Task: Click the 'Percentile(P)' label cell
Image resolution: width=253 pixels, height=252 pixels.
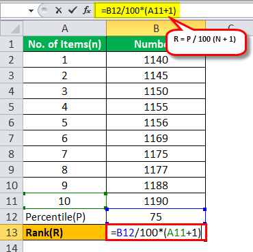Action: point(65,216)
